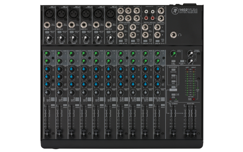Click the red RUDE SOLO light
Viewport: 243px width, 152px height.
(194, 99)
